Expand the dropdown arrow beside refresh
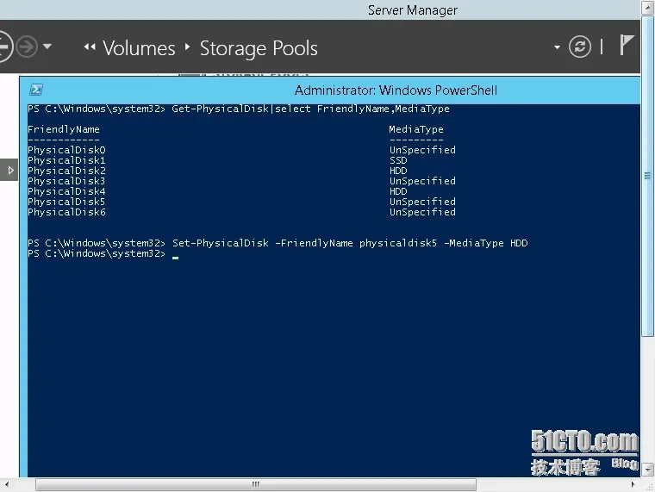The width and height of the screenshot is (655, 492). (558, 47)
